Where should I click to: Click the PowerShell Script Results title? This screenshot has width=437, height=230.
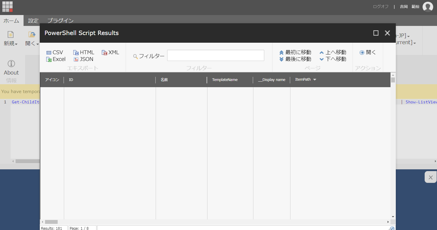click(x=82, y=33)
